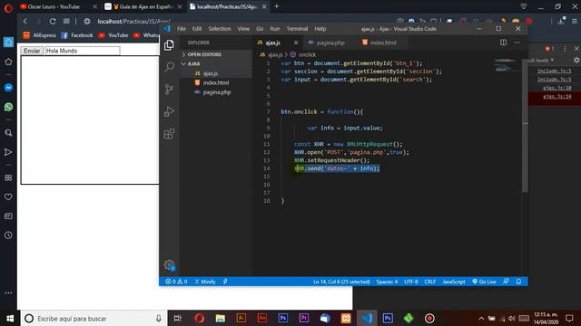Click JavaScript language mode indicator
The width and height of the screenshot is (581, 326).
point(454,282)
